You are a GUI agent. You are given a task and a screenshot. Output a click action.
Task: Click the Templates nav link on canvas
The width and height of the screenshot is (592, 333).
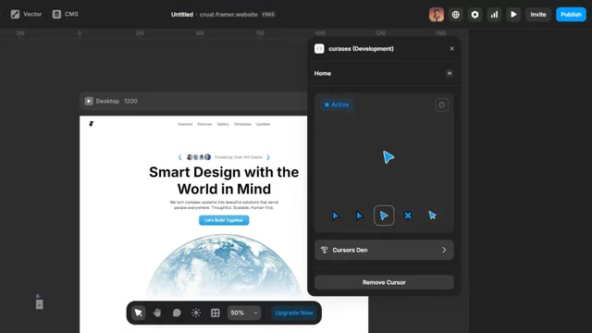[242, 124]
